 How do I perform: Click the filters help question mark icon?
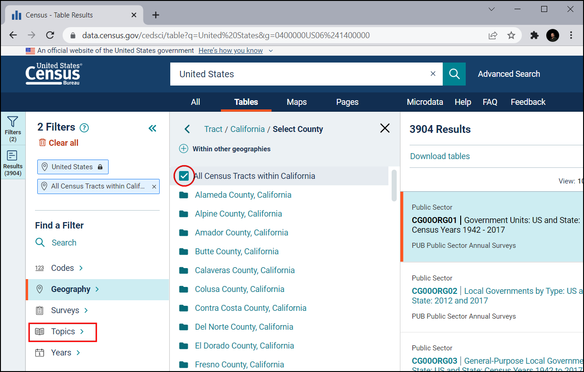(84, 128)
